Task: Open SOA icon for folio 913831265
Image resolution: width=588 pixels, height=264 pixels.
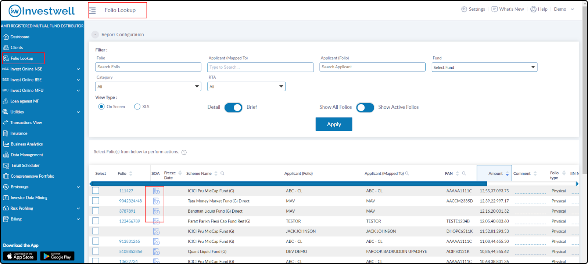Action: click(x=156, y=242)
